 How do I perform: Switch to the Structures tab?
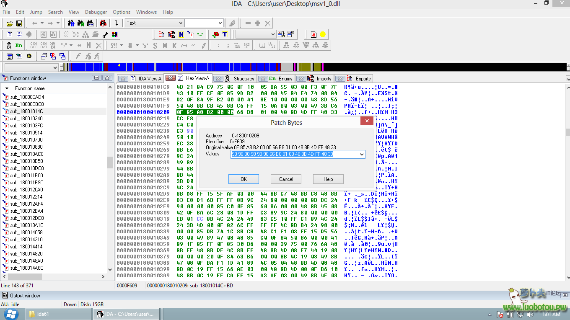tap(244, 78)
